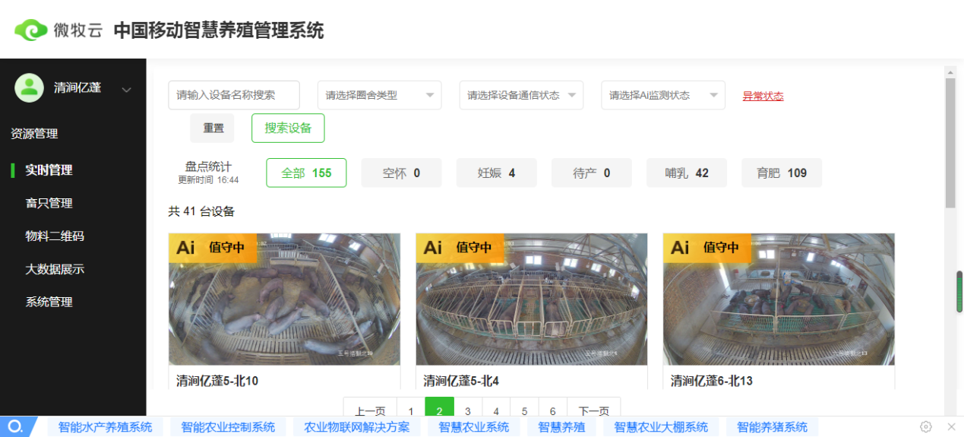
Task: Click the 搜索设备 button
Action: tap(288, 128)
